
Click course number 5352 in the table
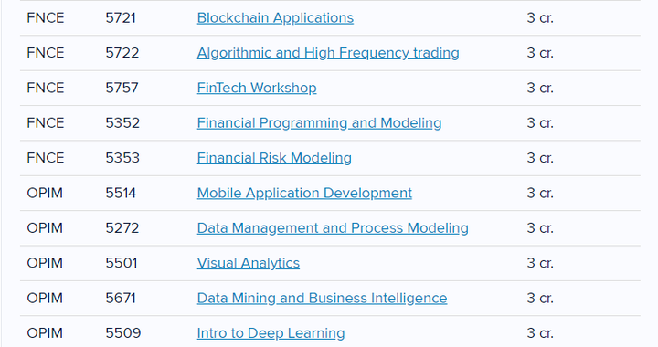122,123
